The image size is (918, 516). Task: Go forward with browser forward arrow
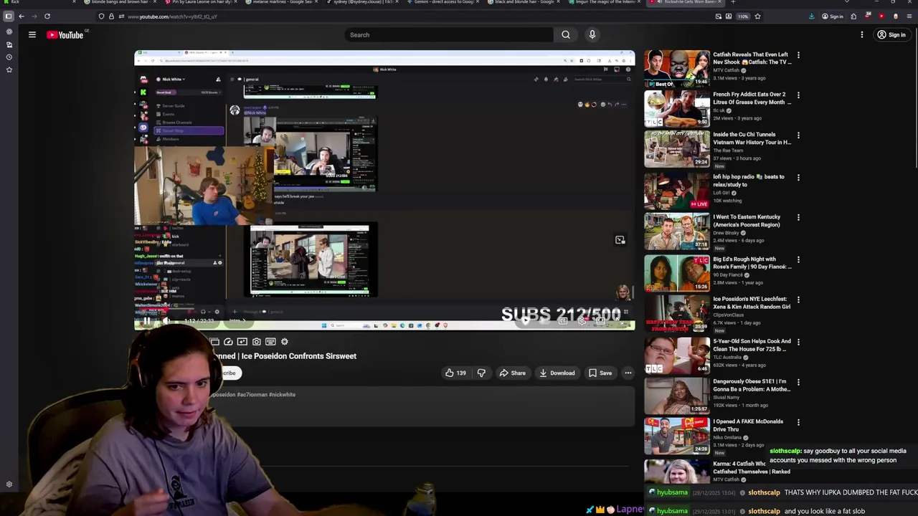click(x=34, y=16)
